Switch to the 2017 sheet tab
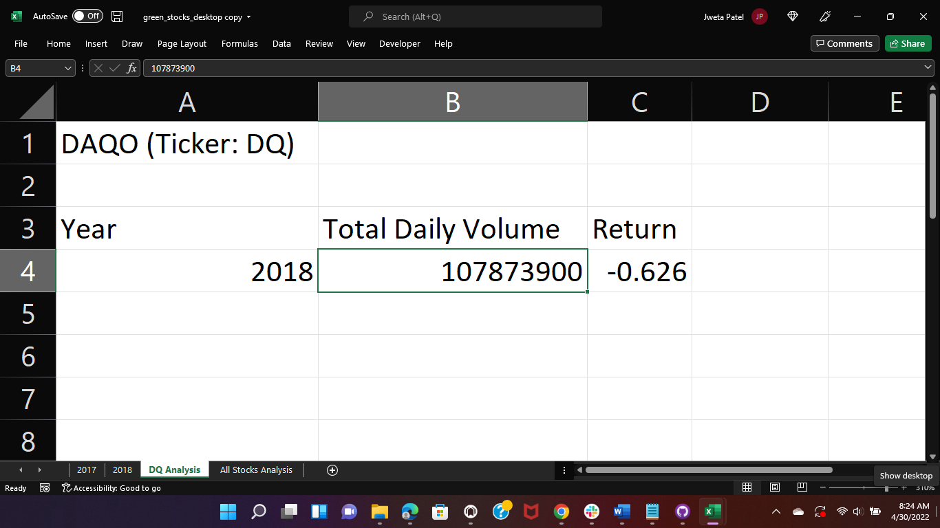The image size is (940, 528). pos(87,470)
